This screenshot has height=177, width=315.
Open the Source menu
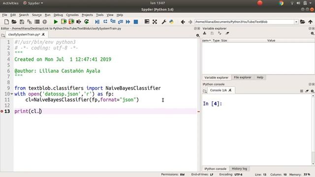coord(37,15)
